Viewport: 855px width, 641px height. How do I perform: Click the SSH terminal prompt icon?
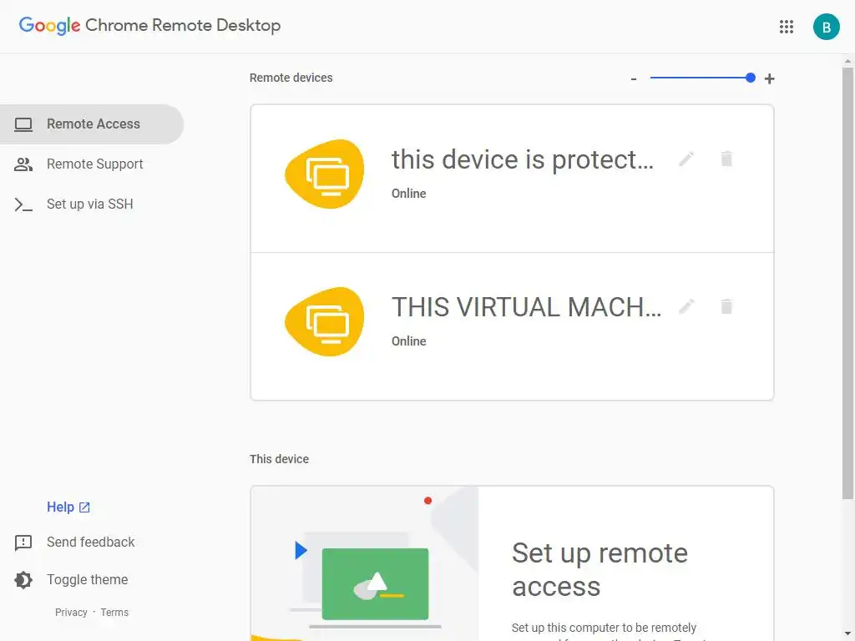pos(23,204)
